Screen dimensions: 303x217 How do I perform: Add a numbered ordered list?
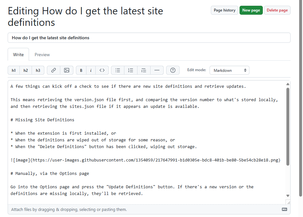coord(130,70)
